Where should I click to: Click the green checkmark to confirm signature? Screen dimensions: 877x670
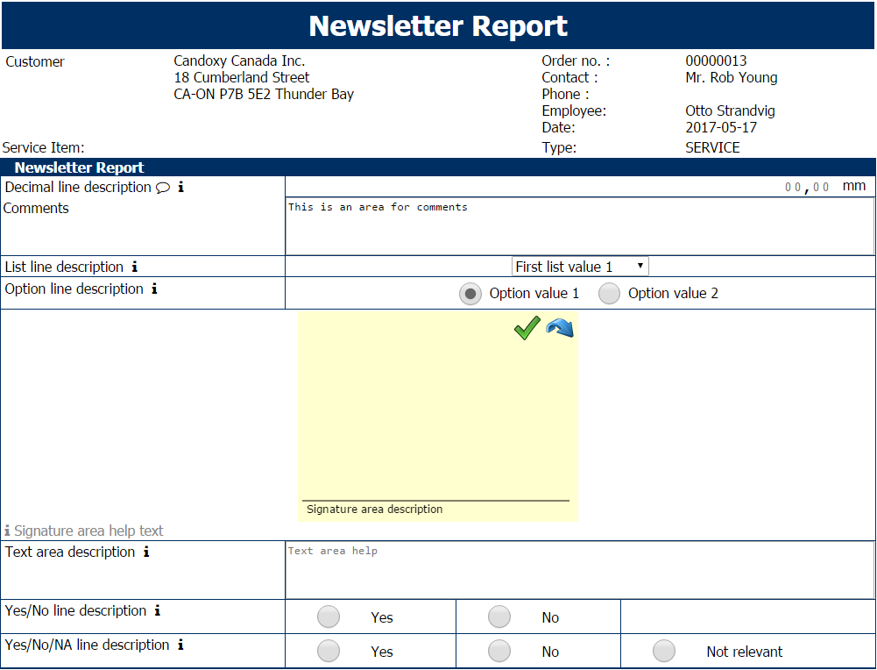[527, 329]
